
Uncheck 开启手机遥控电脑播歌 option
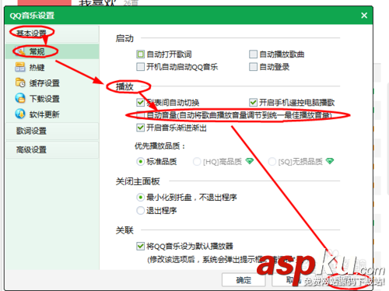[x=253, y=103]
